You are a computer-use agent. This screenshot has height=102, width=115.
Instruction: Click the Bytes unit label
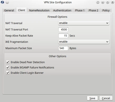73,48
